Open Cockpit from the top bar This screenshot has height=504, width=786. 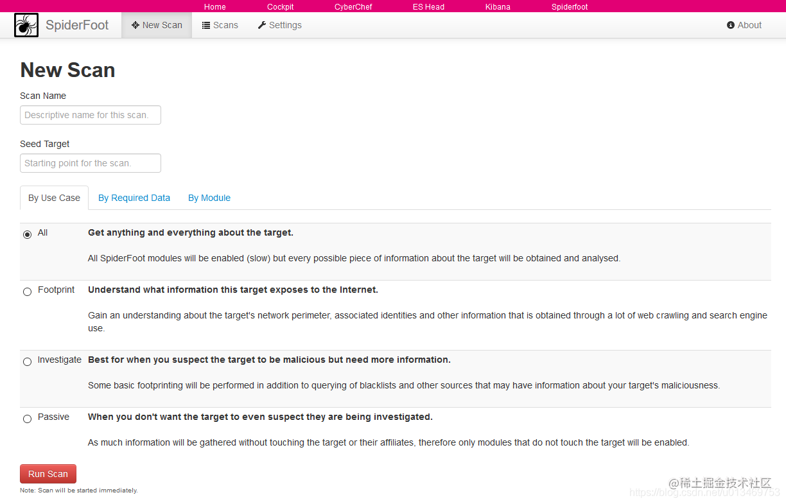(x=281, y=7)
